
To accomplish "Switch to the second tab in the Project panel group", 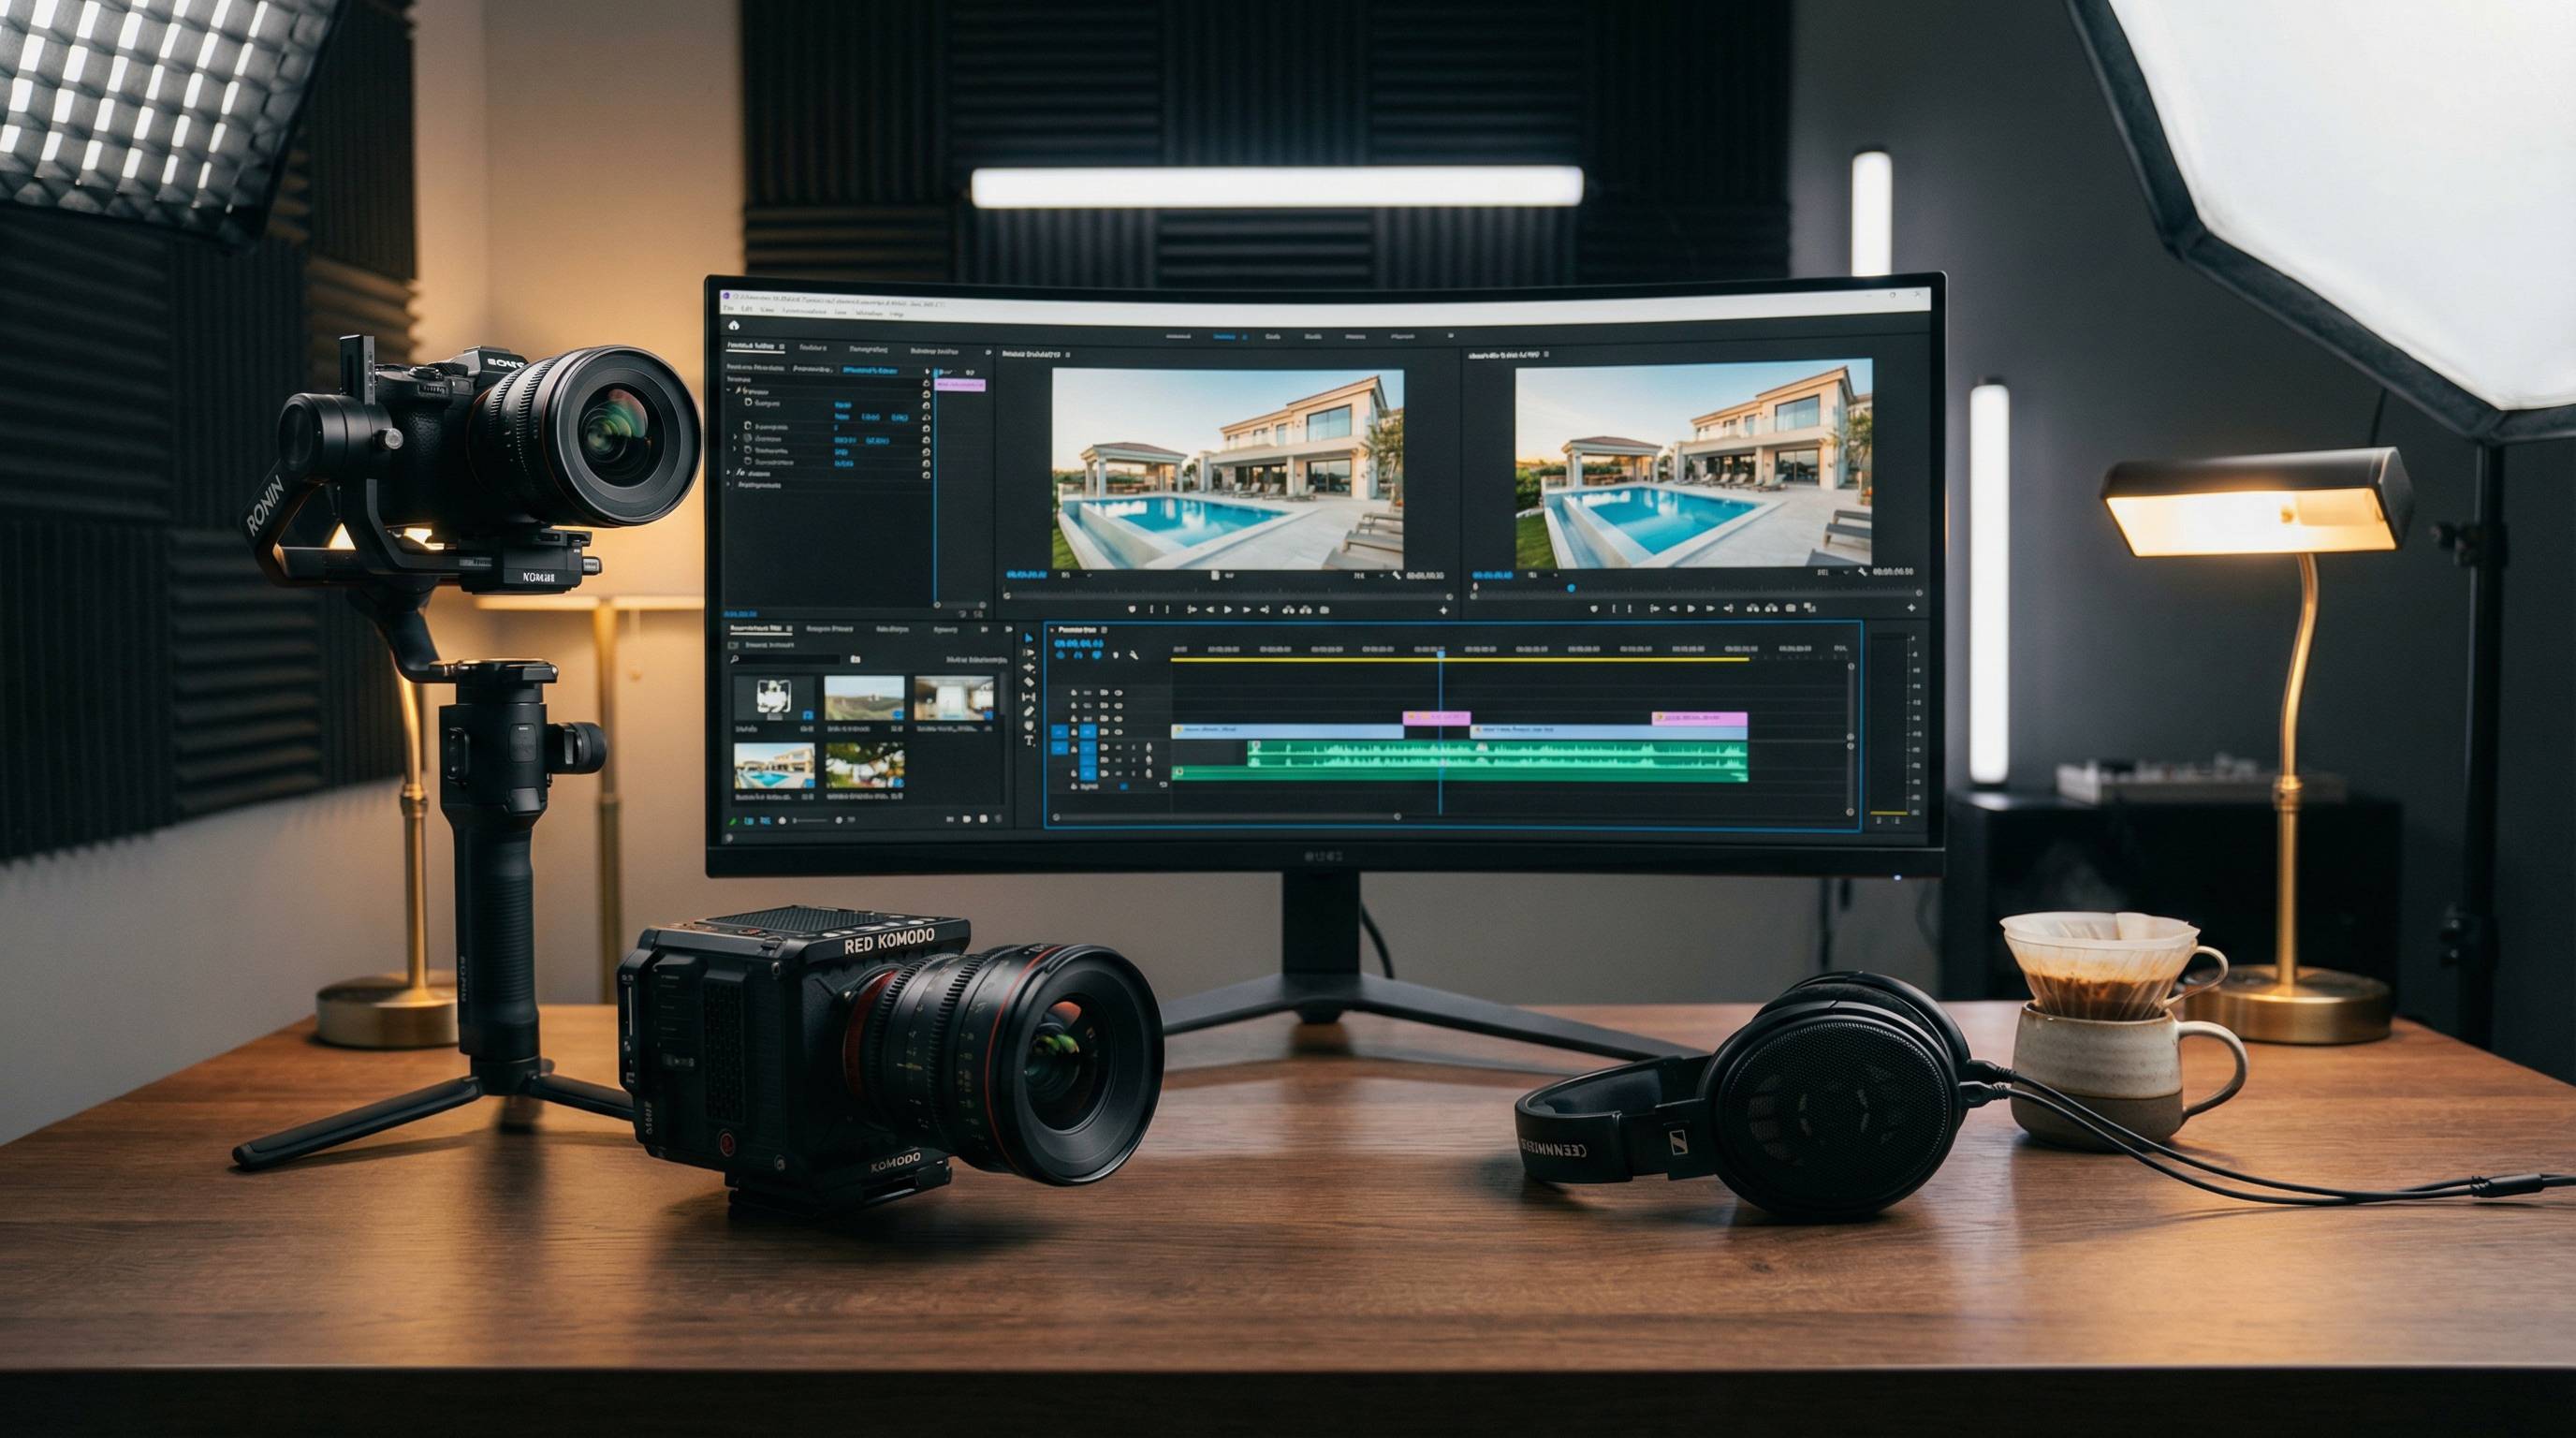I will [x=830, y=629].
